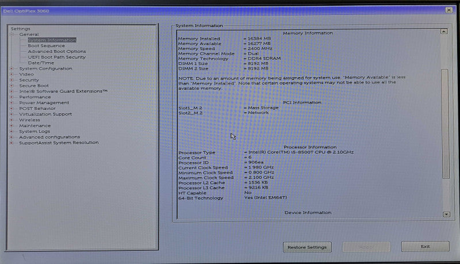The height and width of the screenshot is (264, 460).
Task: Click the Memory Installed 16384 MB value
Action: 257,39
